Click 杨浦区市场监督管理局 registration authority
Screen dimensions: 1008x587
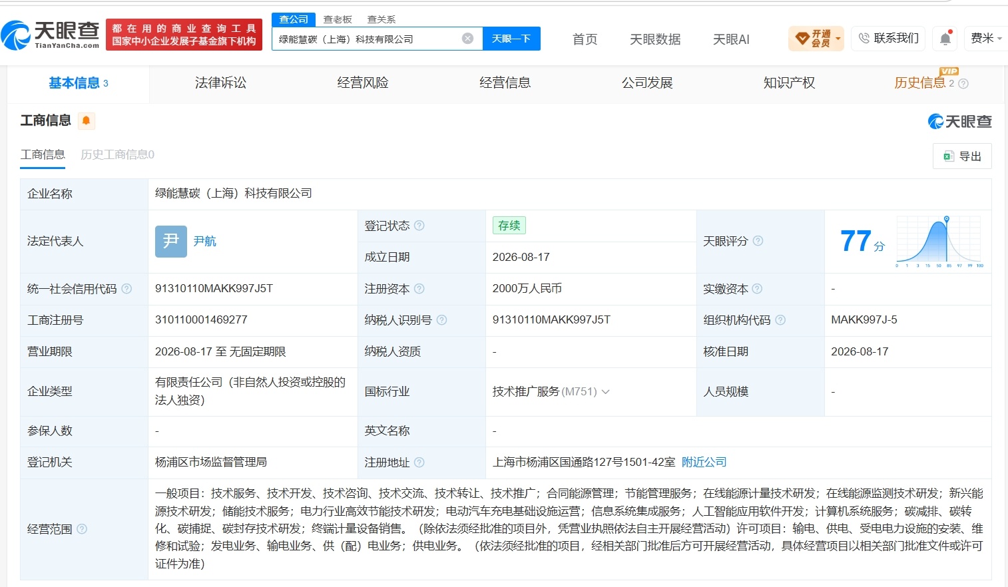tap(210, 462)
